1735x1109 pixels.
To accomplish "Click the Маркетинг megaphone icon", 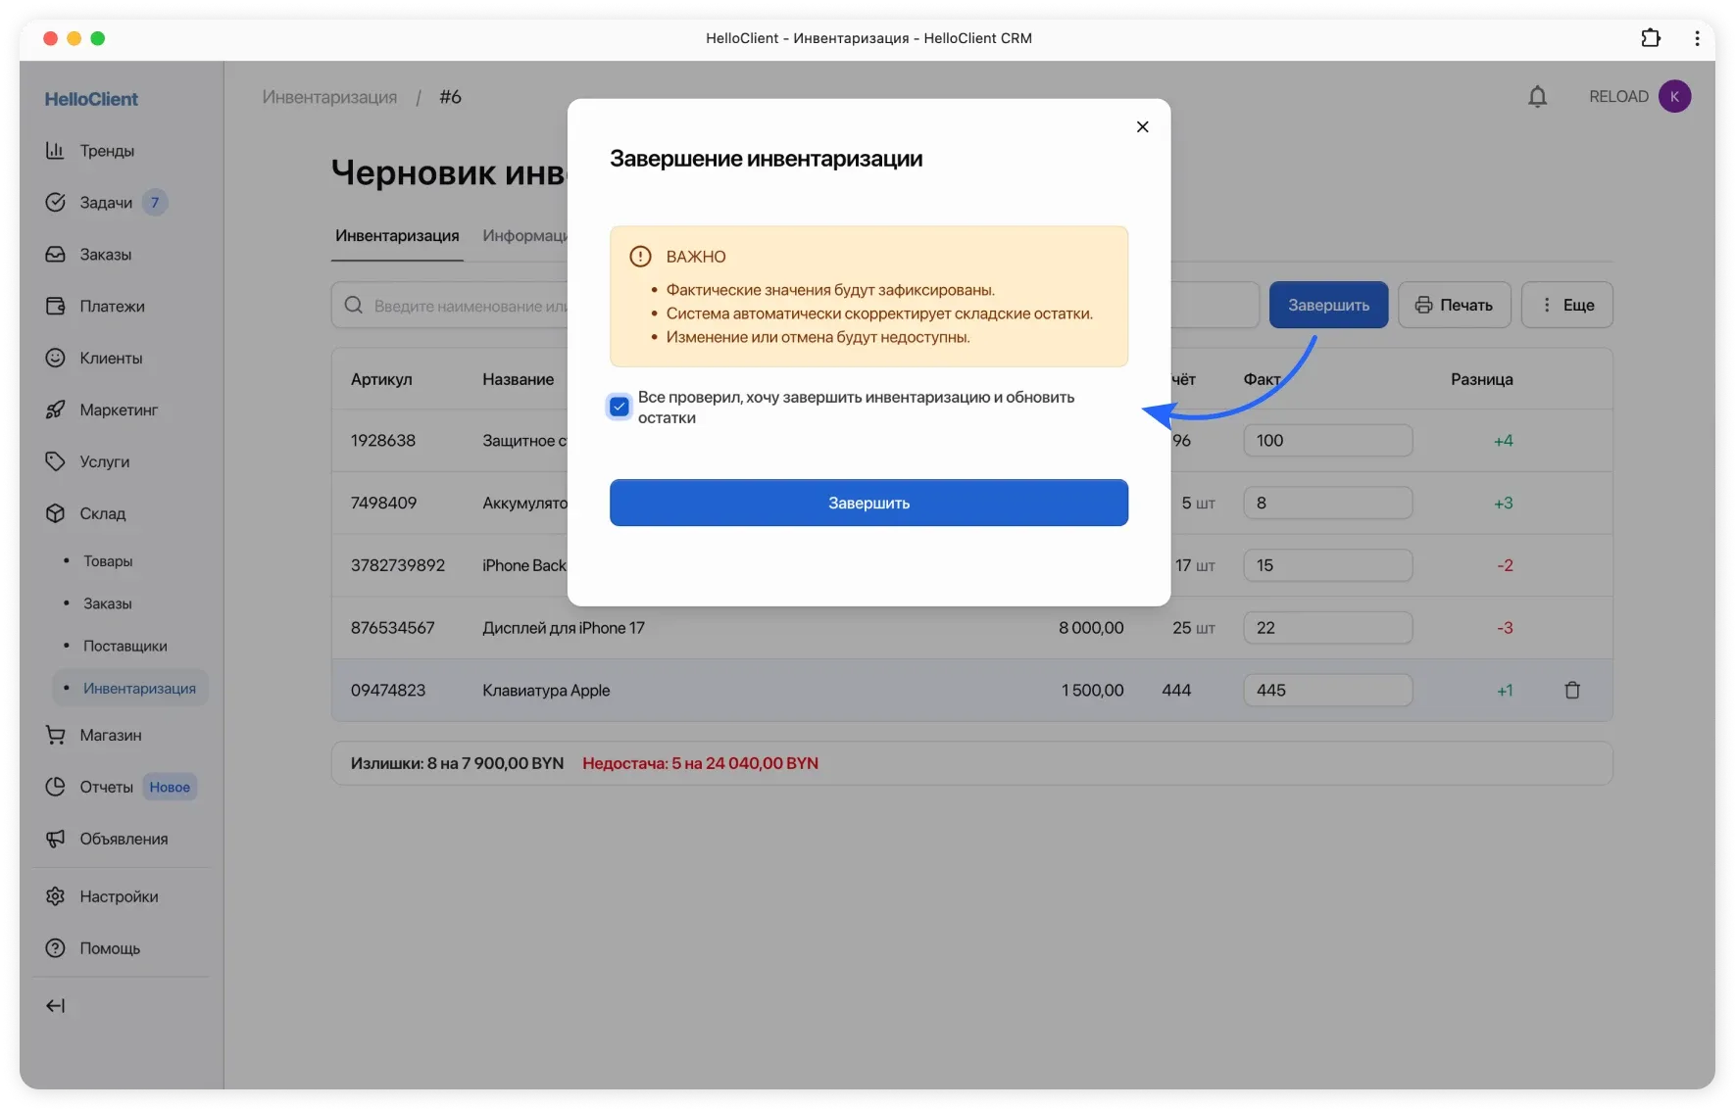I will click(x=57, y=410).
